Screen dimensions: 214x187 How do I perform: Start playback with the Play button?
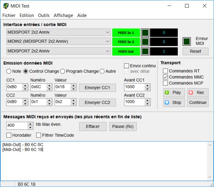click(x=174, y=93)
